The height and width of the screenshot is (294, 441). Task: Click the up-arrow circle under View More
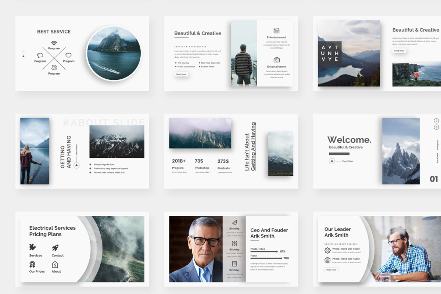click(76, 165)
